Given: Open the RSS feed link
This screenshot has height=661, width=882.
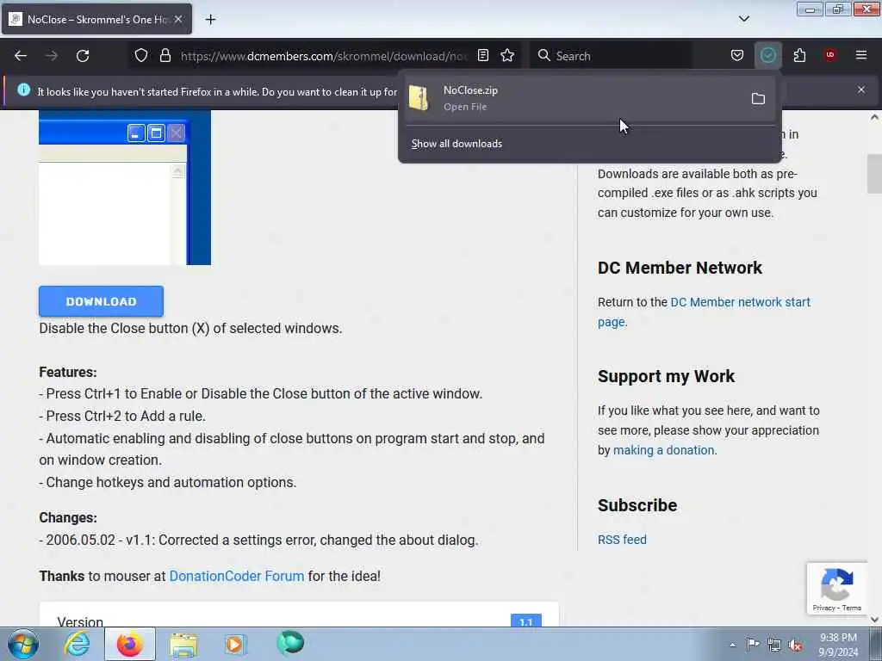Looking at the screenshot, I should tap(622, 540).
